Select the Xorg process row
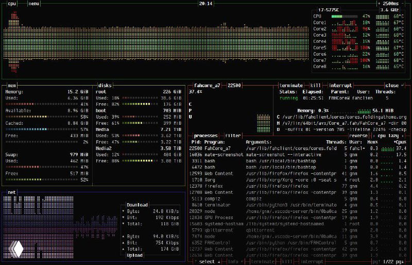Image resolution: width=412 pixels, height=265 pixels. tap(298, 180)
